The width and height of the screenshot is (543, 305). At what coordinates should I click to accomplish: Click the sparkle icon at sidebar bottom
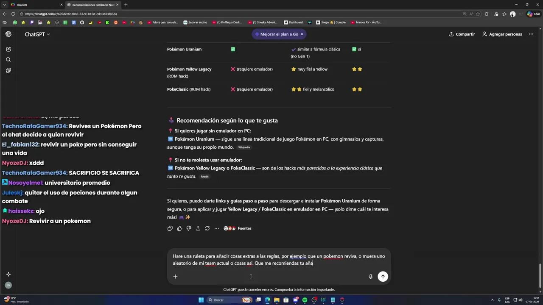pos(8,274)
